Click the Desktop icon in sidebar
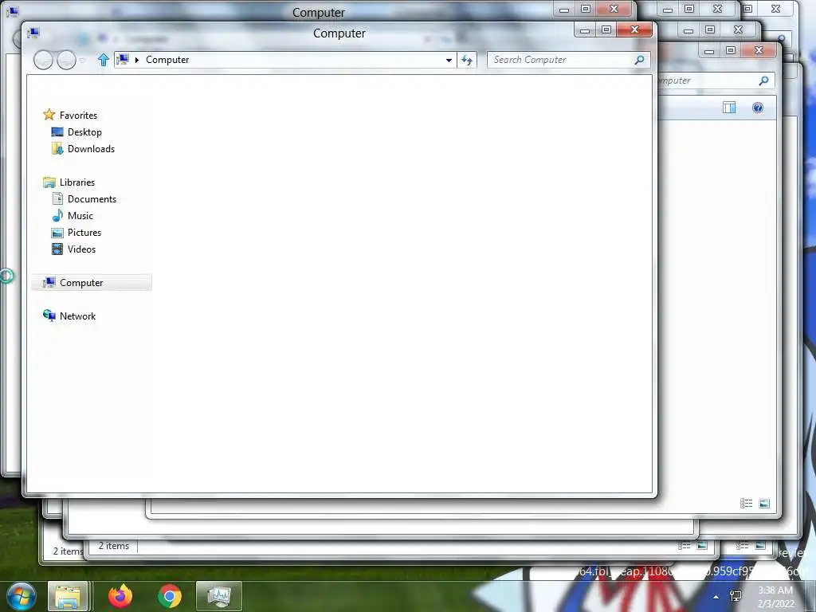 click(57, 132)
